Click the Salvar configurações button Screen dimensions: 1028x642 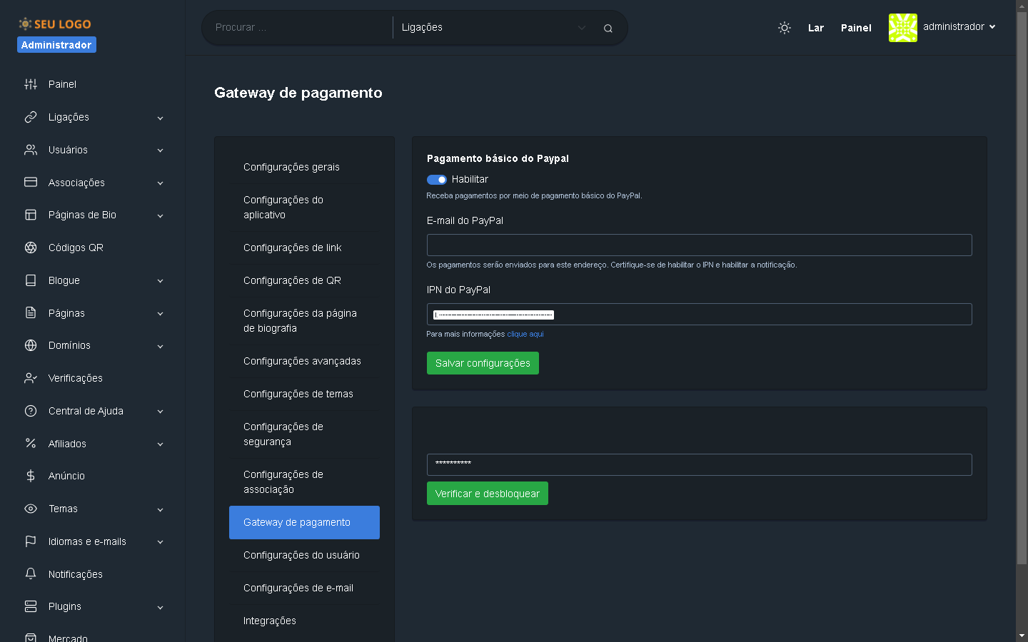coord(483,363)
